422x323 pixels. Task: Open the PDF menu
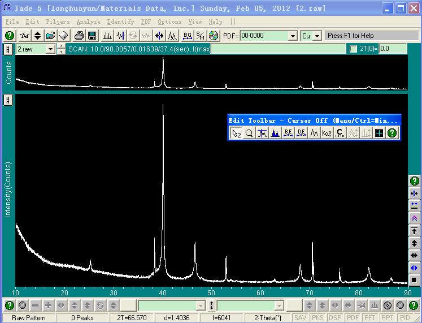(146, 22)
